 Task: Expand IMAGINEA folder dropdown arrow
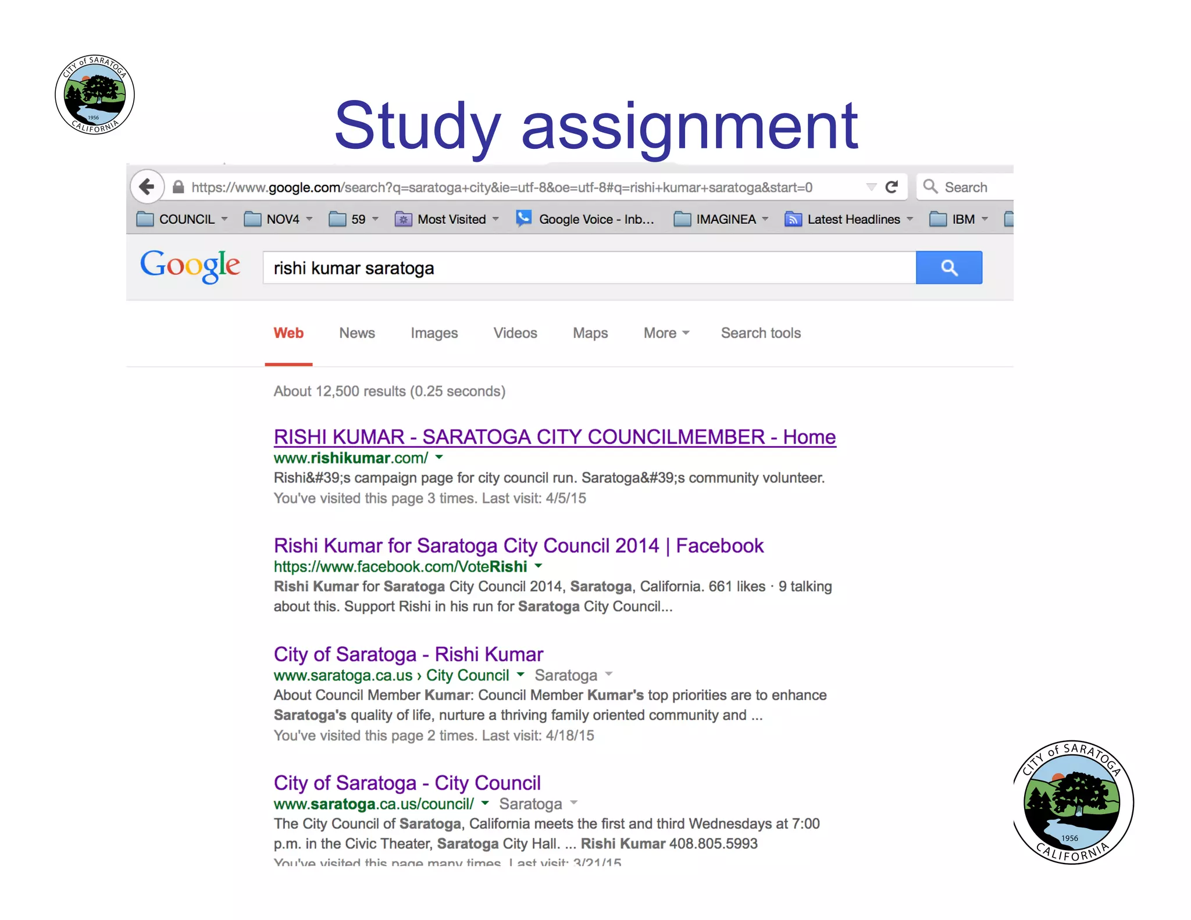(x=765, y=219)
